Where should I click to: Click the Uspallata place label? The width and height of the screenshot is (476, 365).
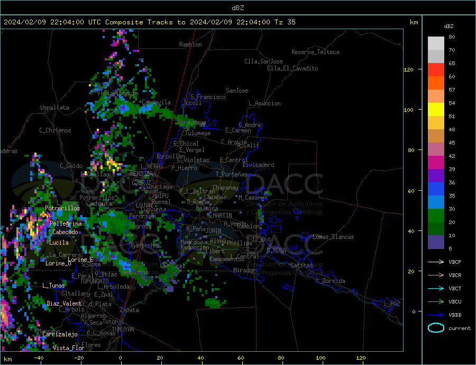click(54, 108)
